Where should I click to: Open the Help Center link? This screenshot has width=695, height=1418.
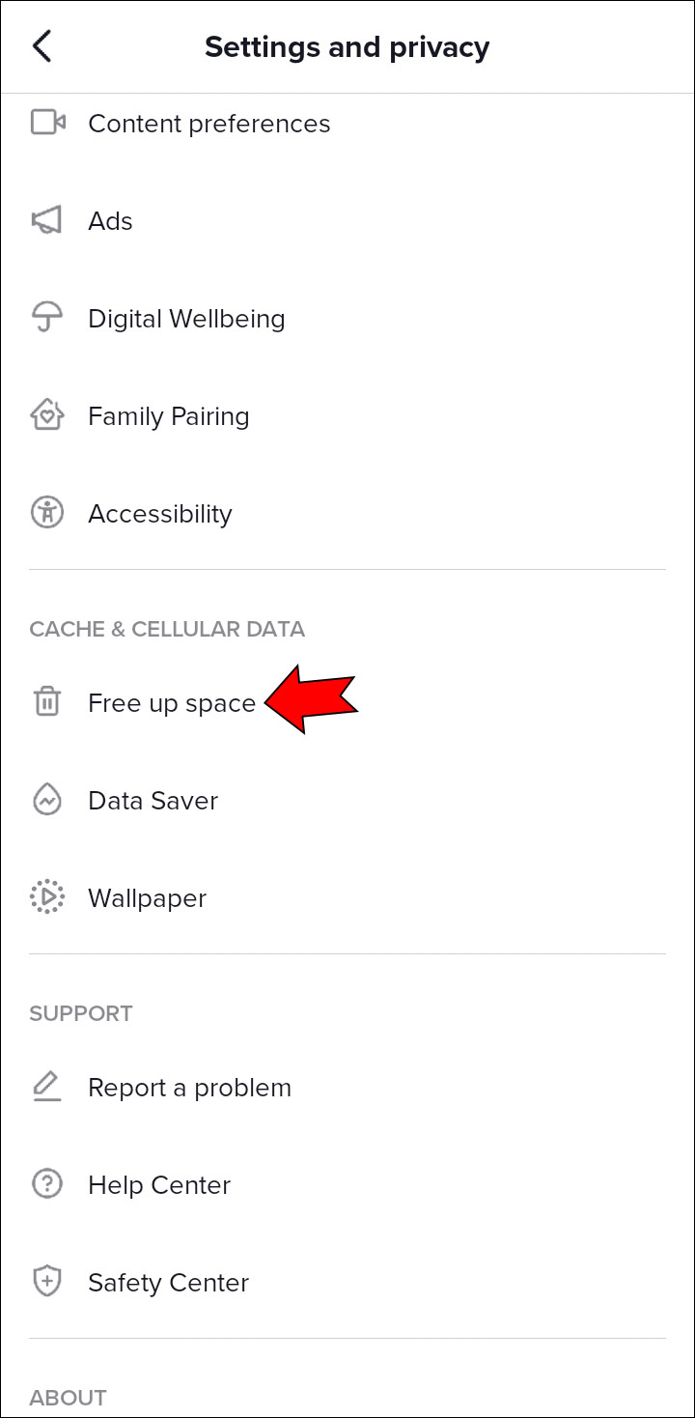click(159, 1185)
